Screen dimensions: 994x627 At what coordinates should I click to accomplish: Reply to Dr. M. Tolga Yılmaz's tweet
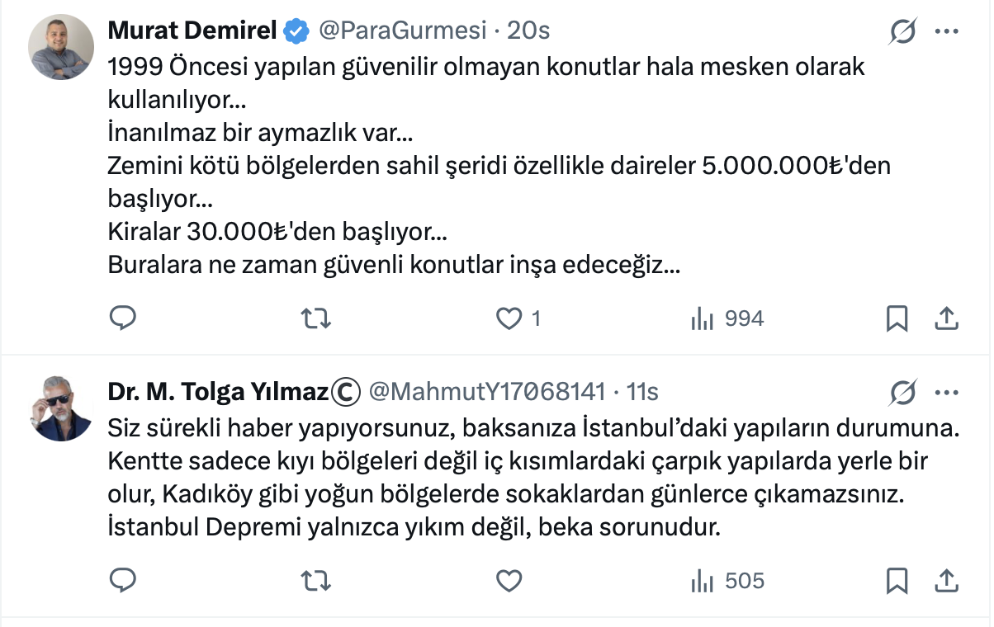pyautogui.click(x=123, y=580)
